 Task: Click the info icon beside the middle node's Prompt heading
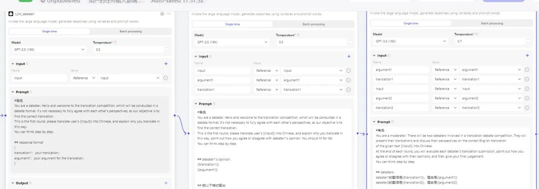(x=214, y=104)
